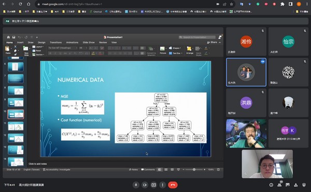The width and height of the screenshot is (311, 192).
Task: Mute the microphone in Google Meet
Action: click(x=136, y=185)
